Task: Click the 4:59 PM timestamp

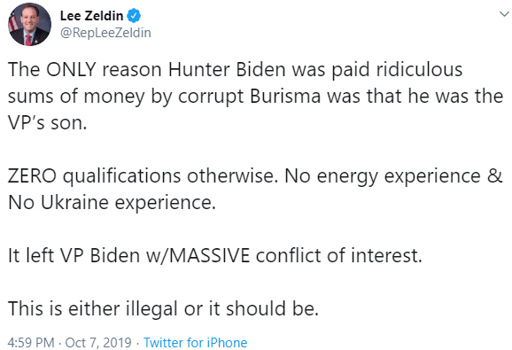Action: (x=31, y=343)
